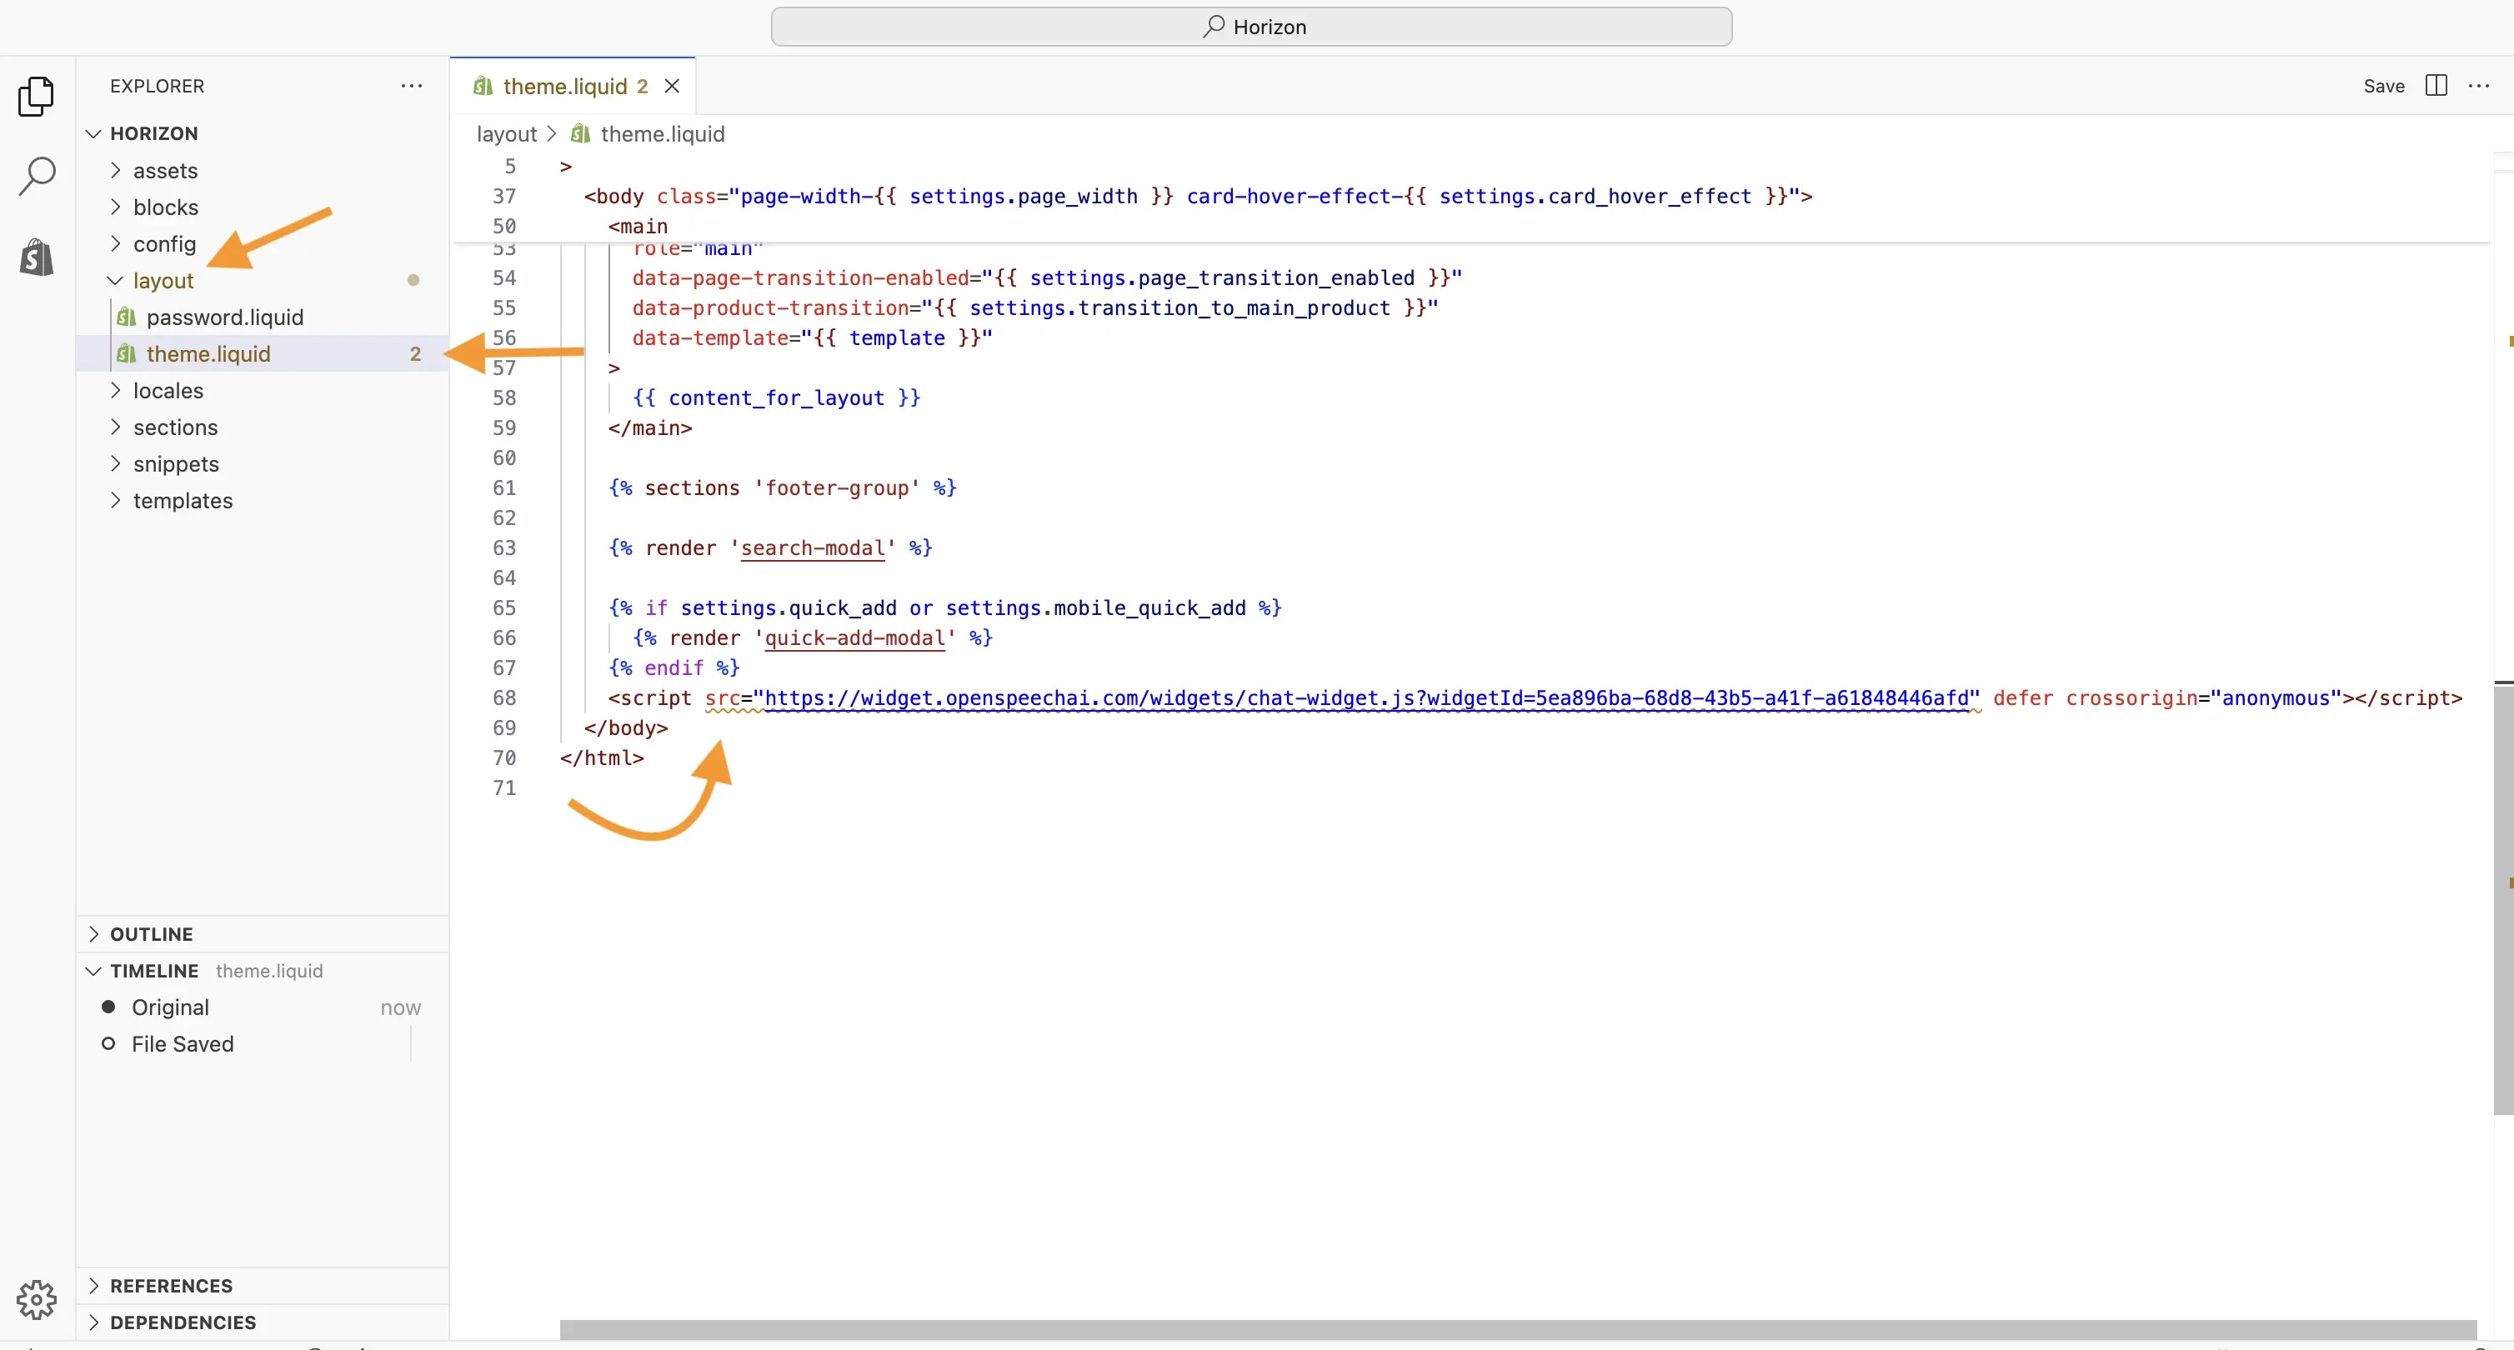Open the Search icon in activity bar
The height and width of the screenshot is (1350, 2514).
[36, 177]
